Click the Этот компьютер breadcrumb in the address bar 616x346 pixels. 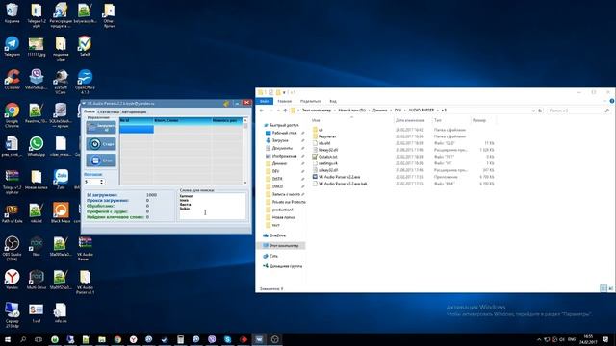pyautogui.click(x=317, y=111)
